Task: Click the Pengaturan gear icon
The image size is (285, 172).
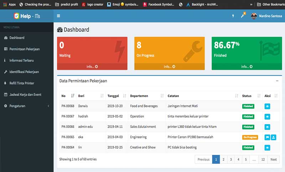Action: click(6, 106)
